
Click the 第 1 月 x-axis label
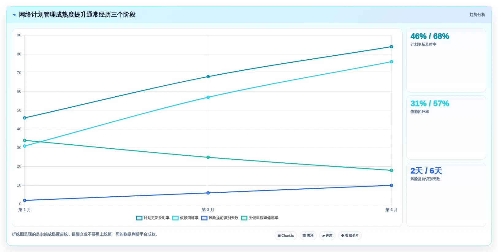coord(25,210)
